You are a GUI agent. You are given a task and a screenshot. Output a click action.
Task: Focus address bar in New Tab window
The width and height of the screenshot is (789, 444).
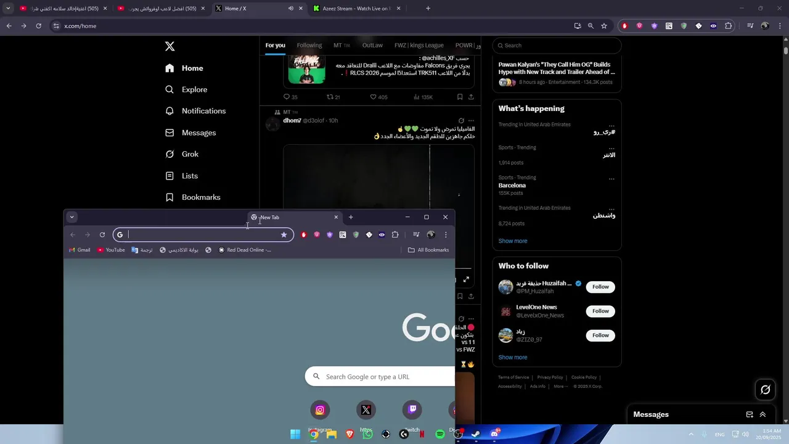(203, 234)
